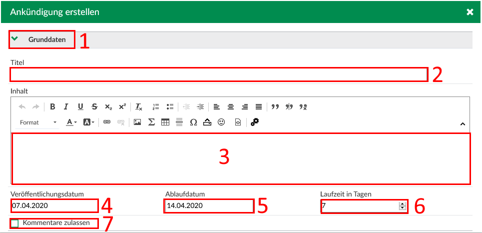This screenshot has width=482, height=233.
Task: Enable the Kommentare zulassen checkbox
Action: (x=15, y=223)
